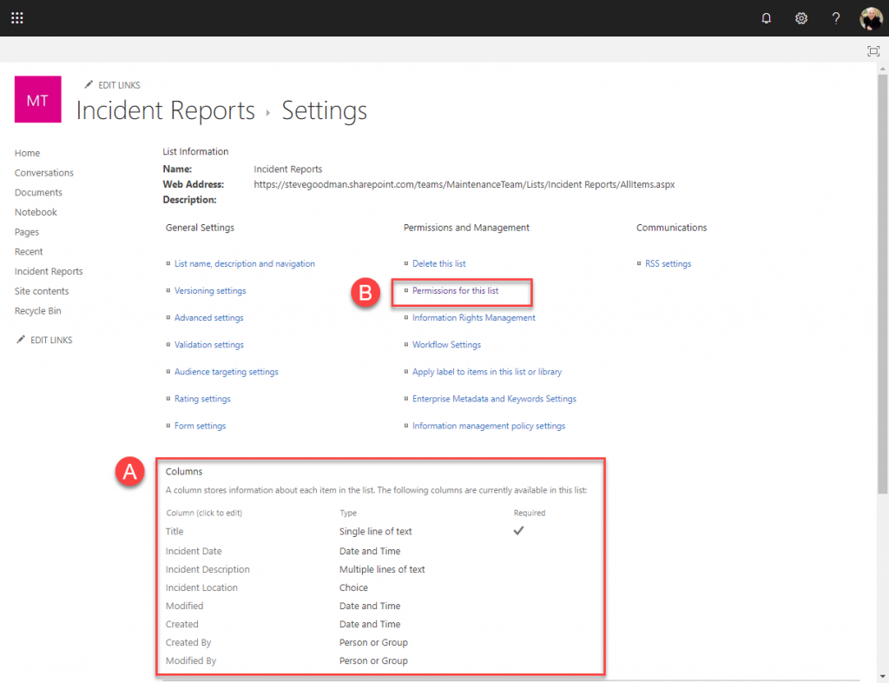Click the vertical page scrollbar thumb
The width and height of the screenshot is (889, 683).
coord(882,283)
